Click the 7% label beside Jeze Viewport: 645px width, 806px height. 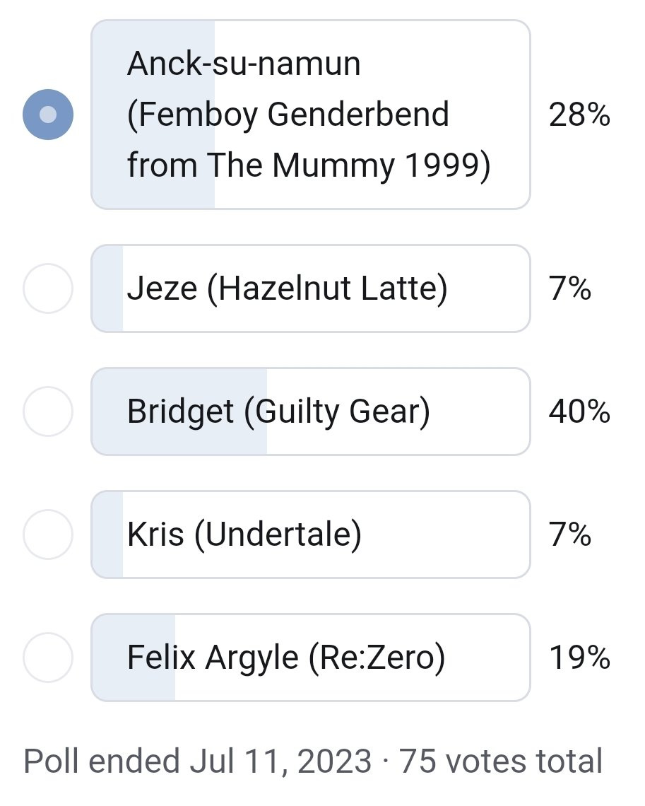pos(570,288)
